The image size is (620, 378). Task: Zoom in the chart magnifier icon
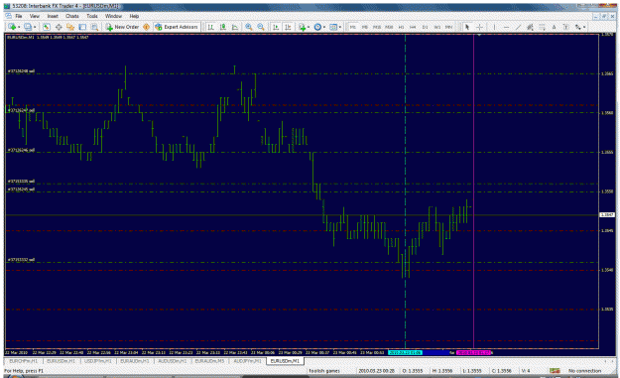tap(249, 27)
